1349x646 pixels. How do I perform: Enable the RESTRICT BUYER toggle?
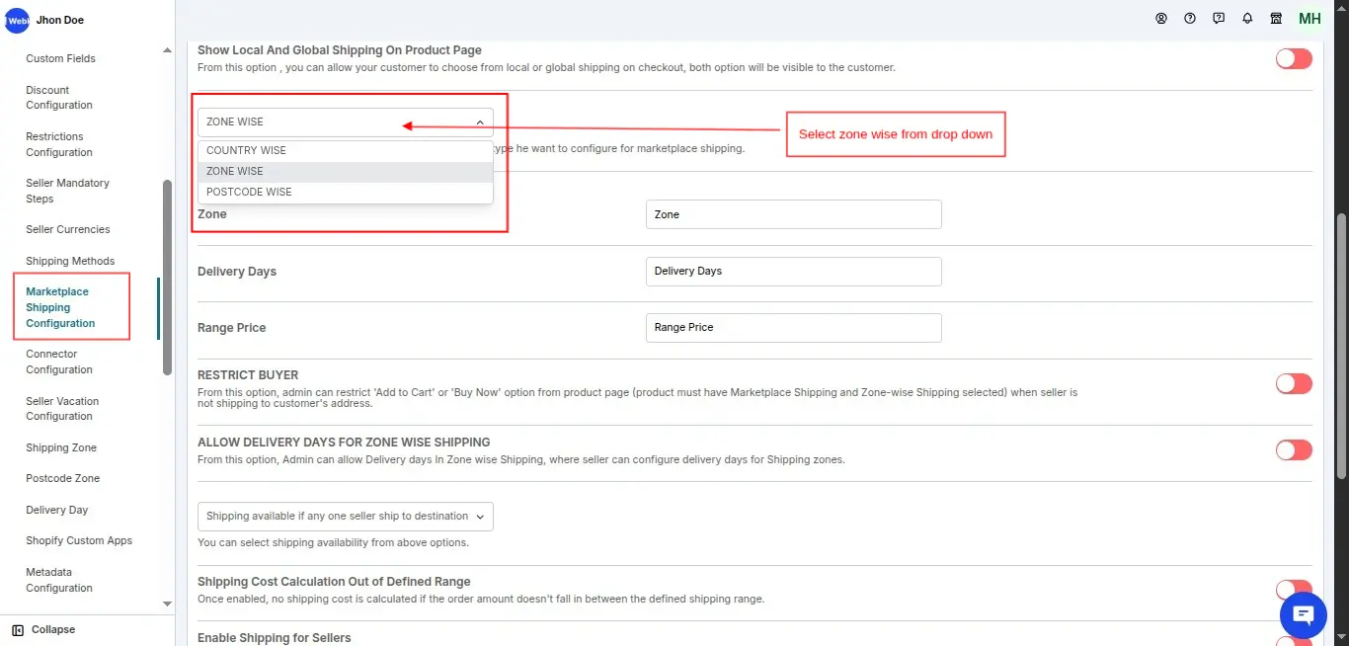pos(1294,383)
